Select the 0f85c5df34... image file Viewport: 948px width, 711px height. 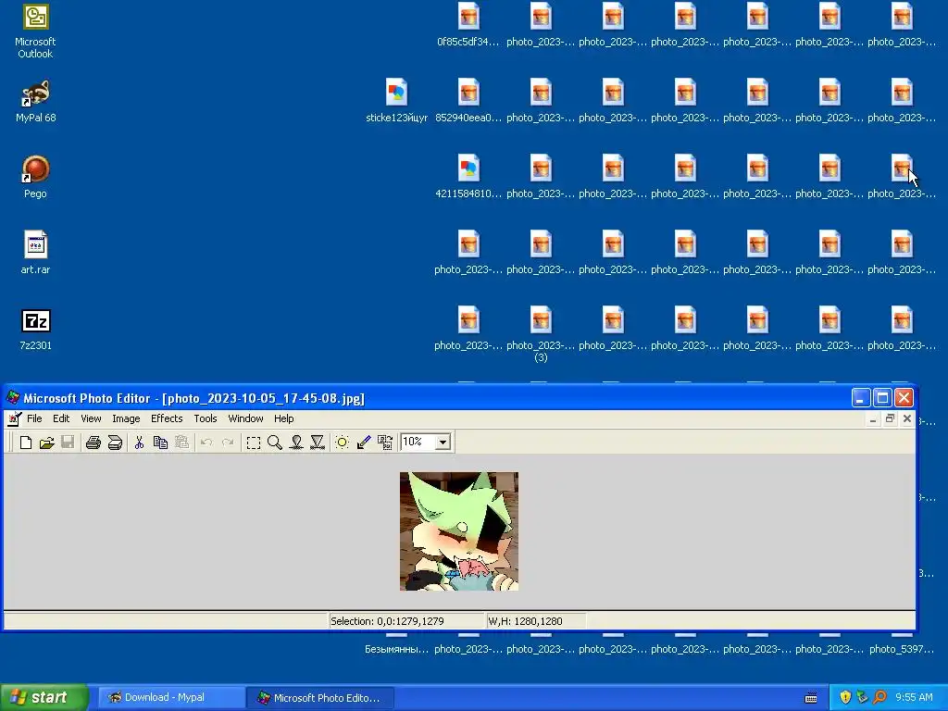(x=468, y=25)
